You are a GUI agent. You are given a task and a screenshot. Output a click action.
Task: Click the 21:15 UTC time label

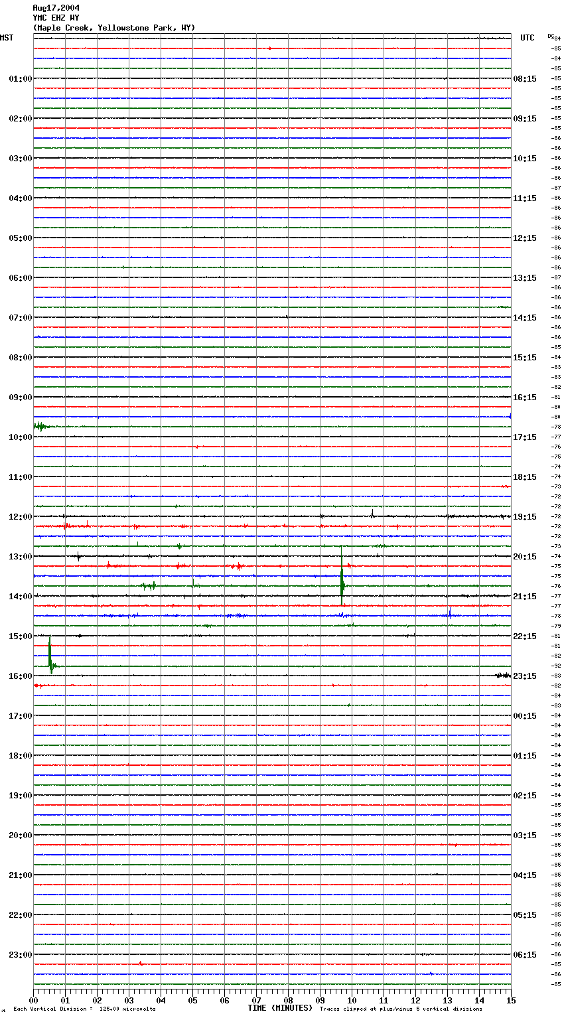tap(525, 597)
